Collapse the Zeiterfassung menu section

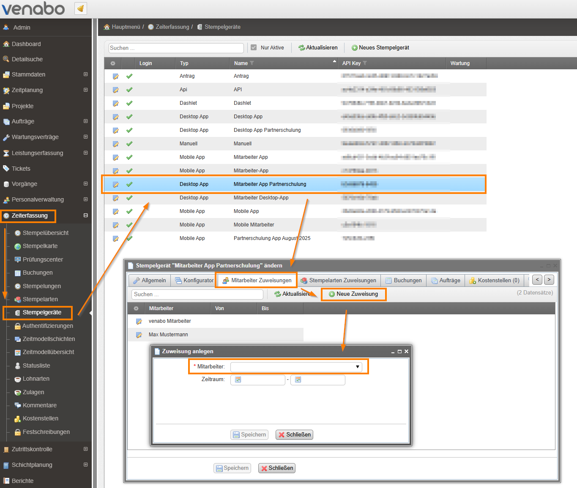click(x=85, y=215)
